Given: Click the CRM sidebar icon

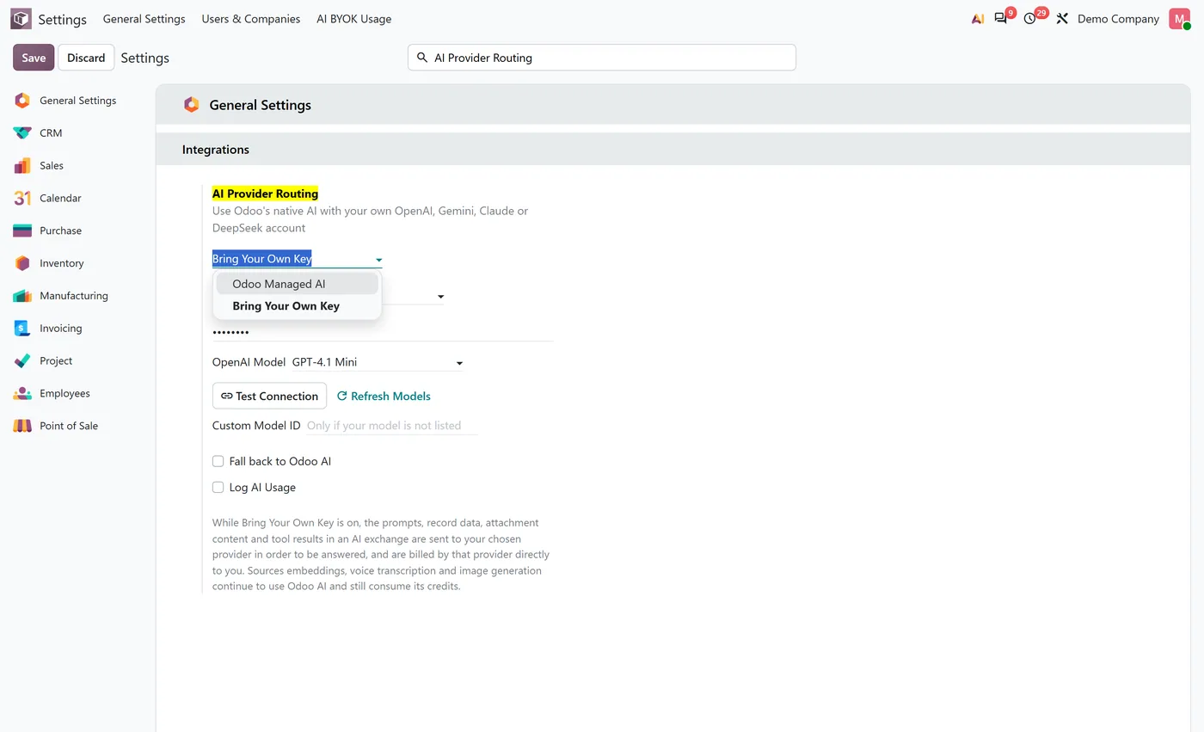Looking at the screenshot, I should pyautogui.click(x=22, y=133).
